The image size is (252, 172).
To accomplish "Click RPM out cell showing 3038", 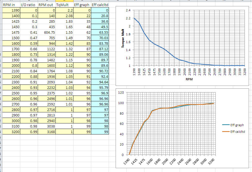I will pos(47,126).
